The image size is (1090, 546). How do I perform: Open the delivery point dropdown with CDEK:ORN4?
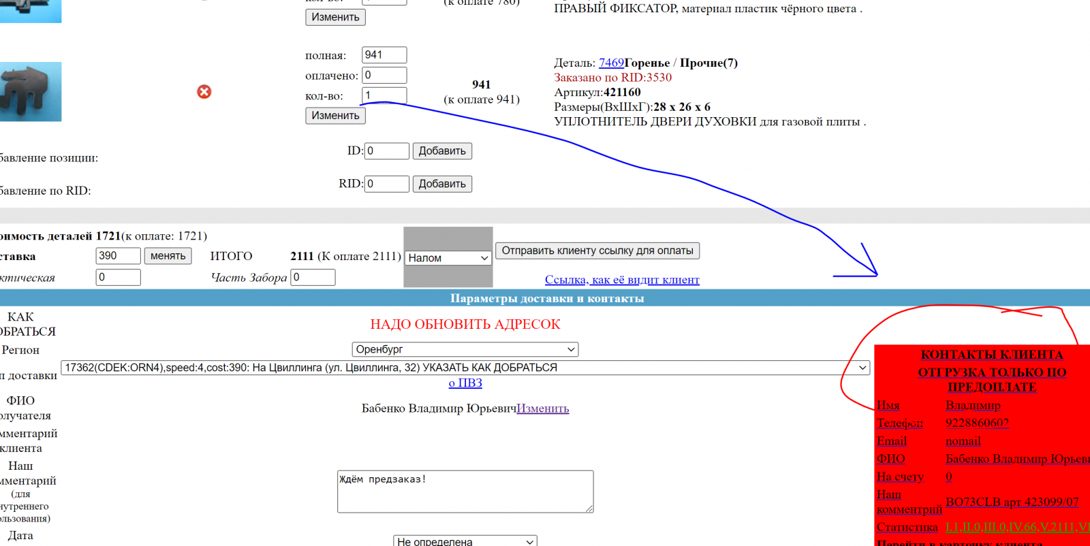tap(465, 368)
